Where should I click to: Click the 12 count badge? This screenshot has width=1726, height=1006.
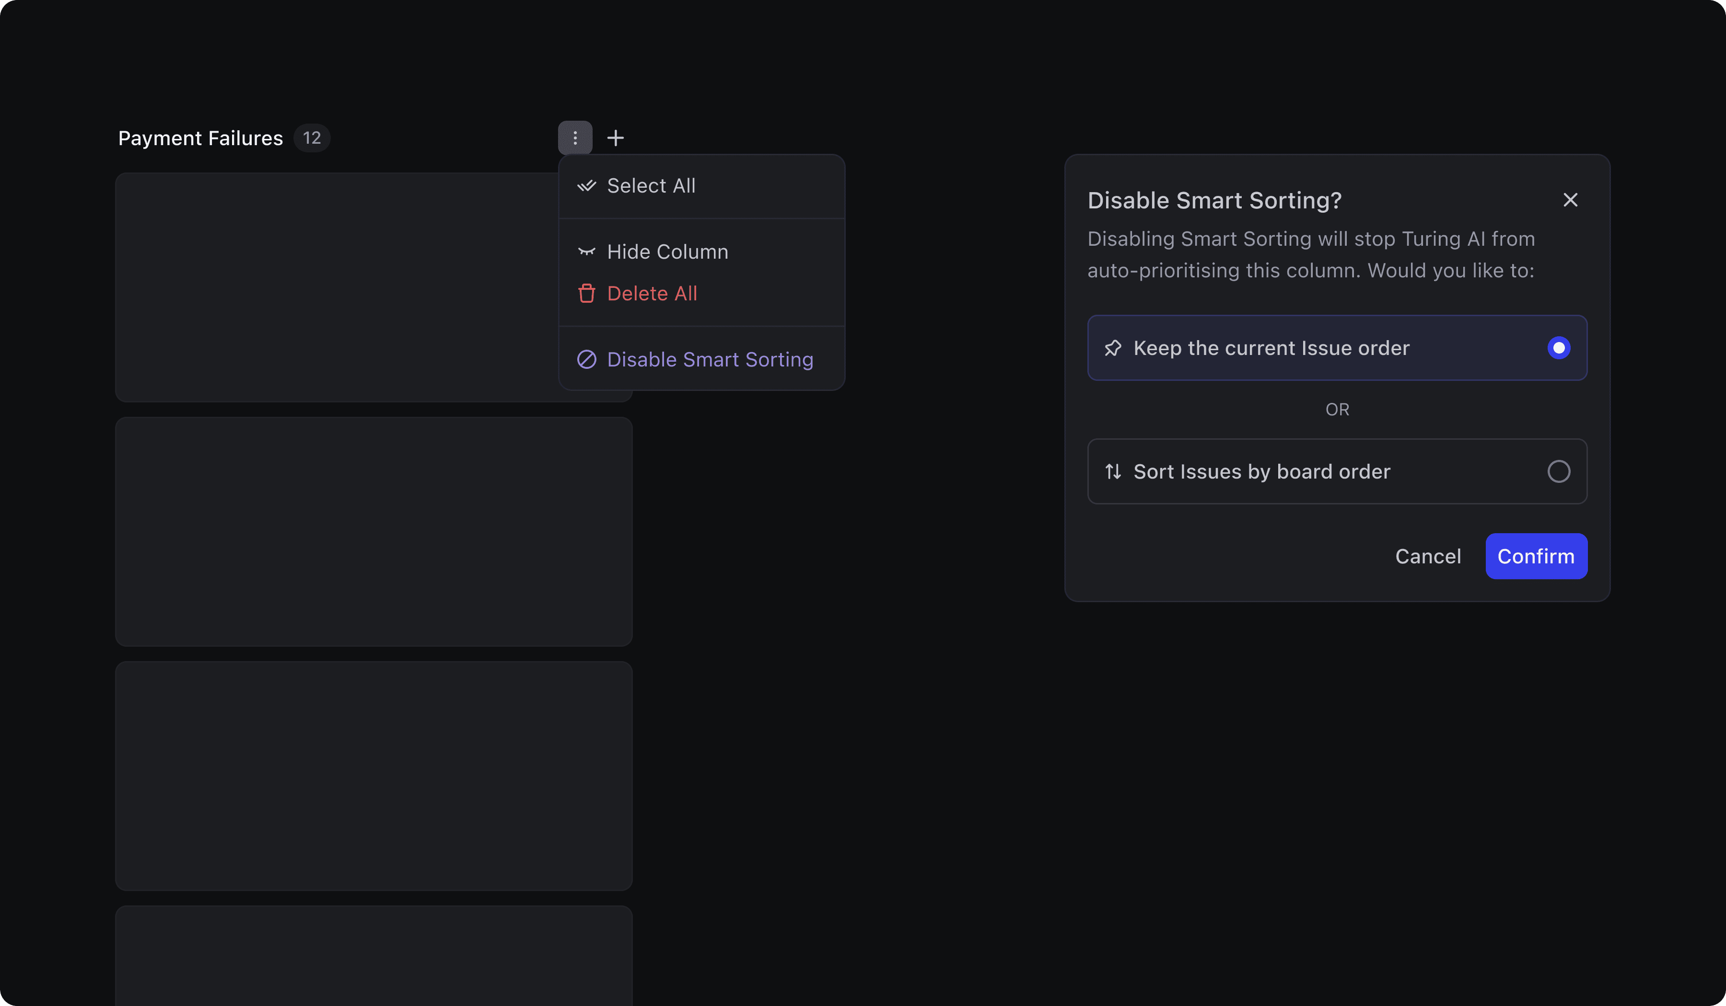coord(312,138)
